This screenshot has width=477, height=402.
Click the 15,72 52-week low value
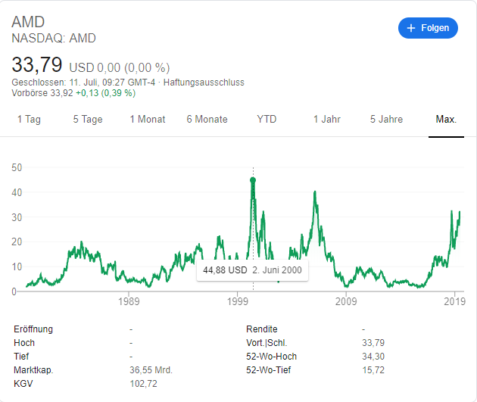[373, 370]
